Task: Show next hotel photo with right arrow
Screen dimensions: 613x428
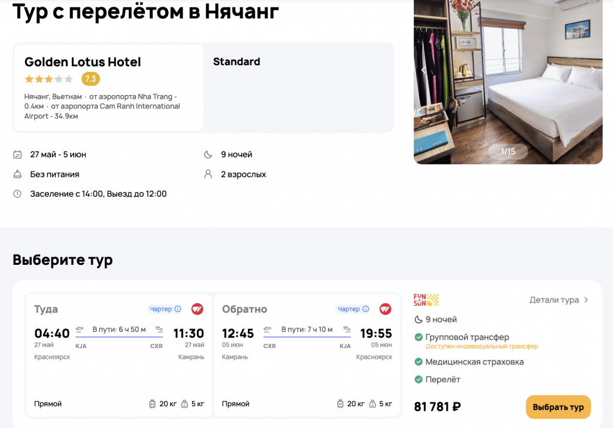Action: [x=593, y=71]
